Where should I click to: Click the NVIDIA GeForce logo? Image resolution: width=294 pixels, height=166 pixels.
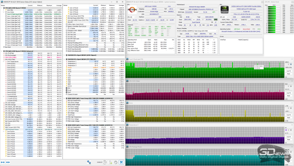point(224,10)
